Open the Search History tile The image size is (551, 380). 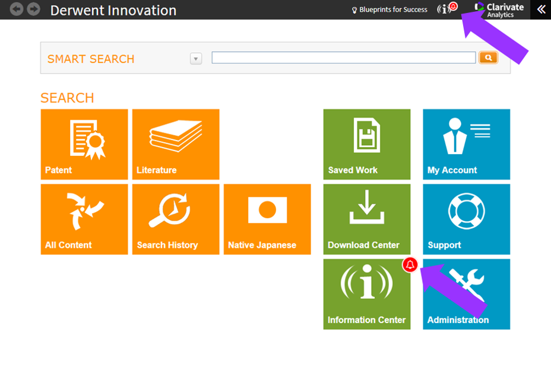pyautogui.click(x=176, y=219)
